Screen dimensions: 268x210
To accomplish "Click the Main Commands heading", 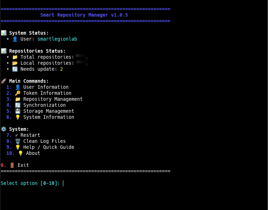I will click(29, 81).
